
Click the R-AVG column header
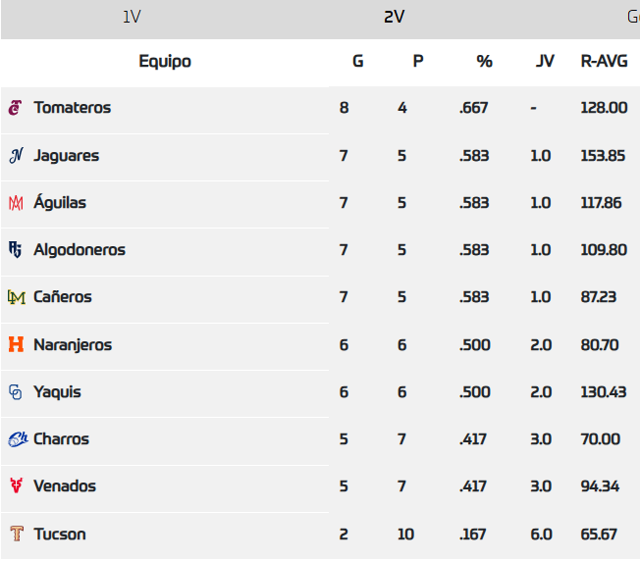604,61
